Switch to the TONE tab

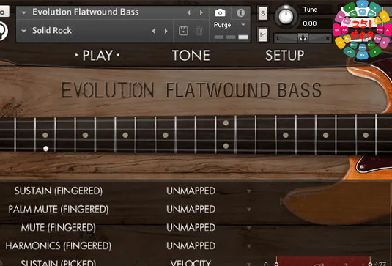pos(191,55)
